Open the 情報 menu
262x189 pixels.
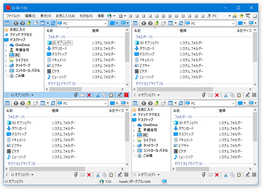[x=101, y=16]
